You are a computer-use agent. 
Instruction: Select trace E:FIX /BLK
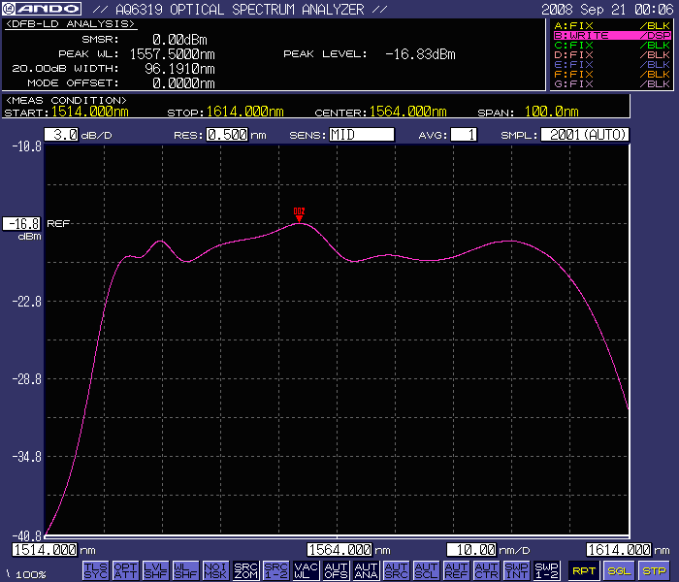[612, 65]
